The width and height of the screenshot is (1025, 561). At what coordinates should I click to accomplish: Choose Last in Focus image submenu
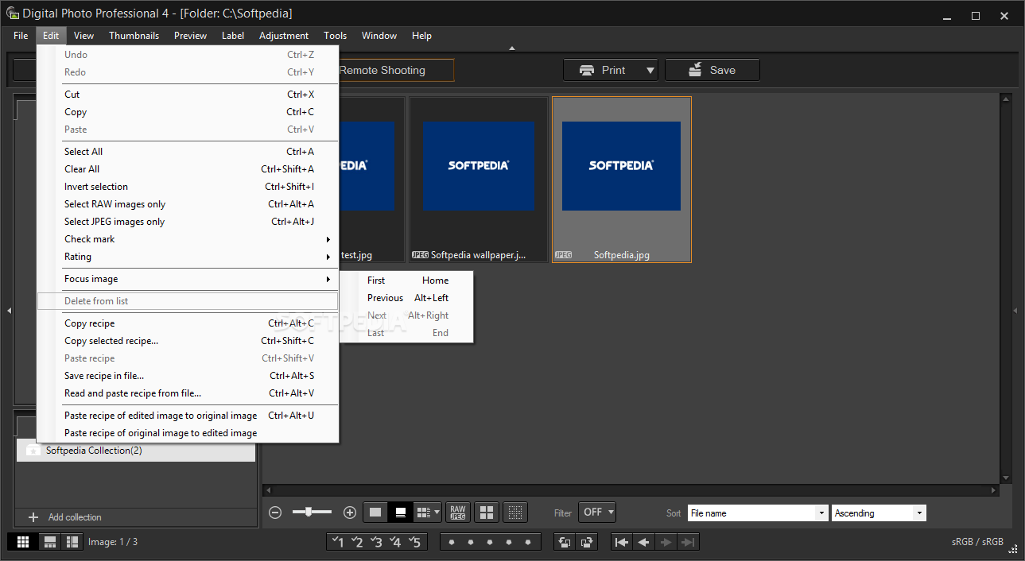click(406, 333)
